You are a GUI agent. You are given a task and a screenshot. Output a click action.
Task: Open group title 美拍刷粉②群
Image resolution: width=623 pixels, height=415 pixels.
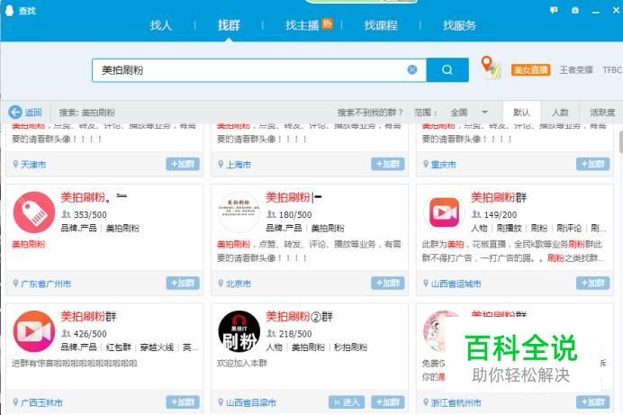coord(299,317)
